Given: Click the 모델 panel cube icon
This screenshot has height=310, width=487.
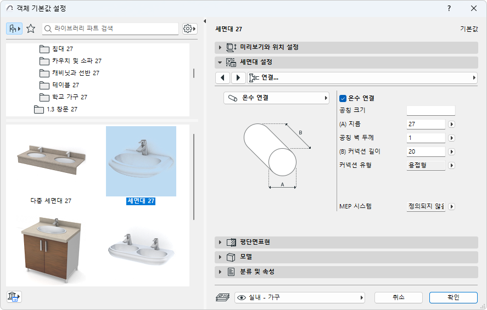Looking at the screenshot, I should tap(231, 257).
